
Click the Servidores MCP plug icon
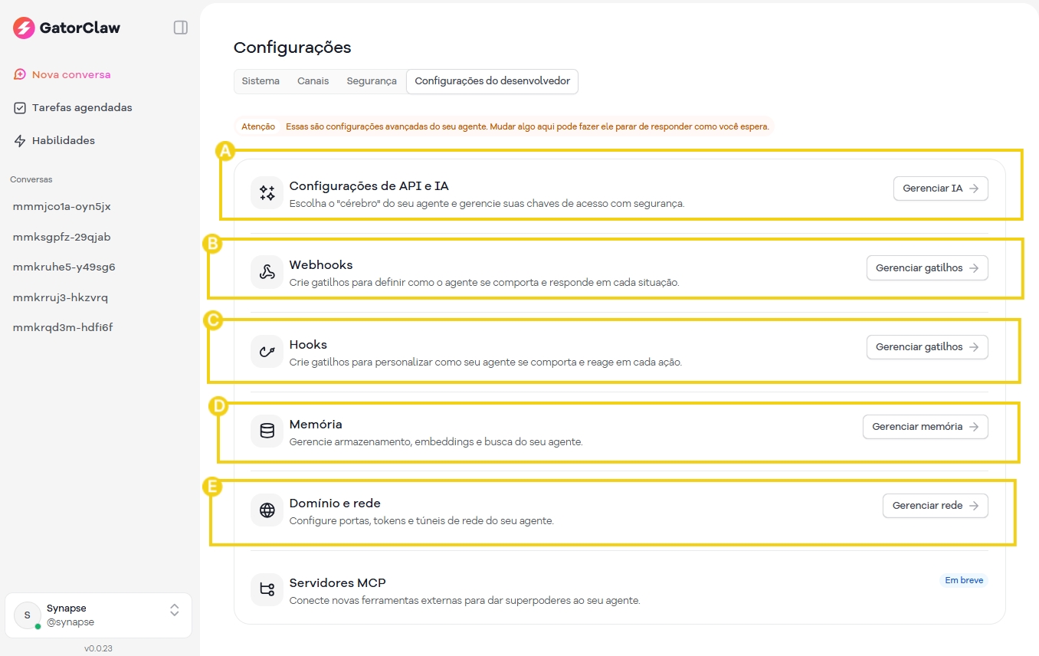266,589
